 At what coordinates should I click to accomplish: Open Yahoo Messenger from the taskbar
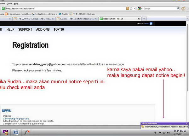[x=5, y=133]
